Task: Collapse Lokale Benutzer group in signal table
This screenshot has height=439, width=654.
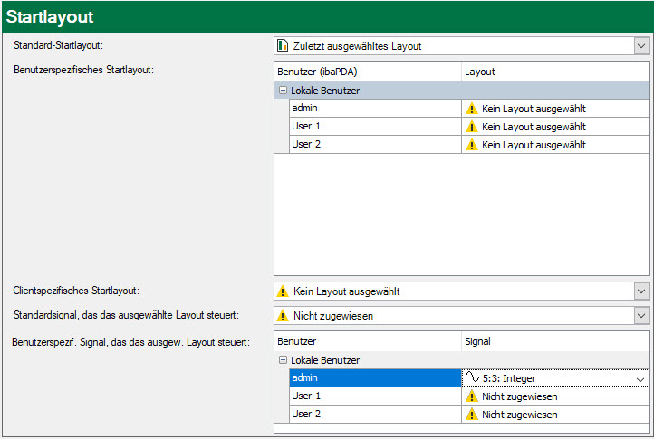Action: (x=283, y=360)
